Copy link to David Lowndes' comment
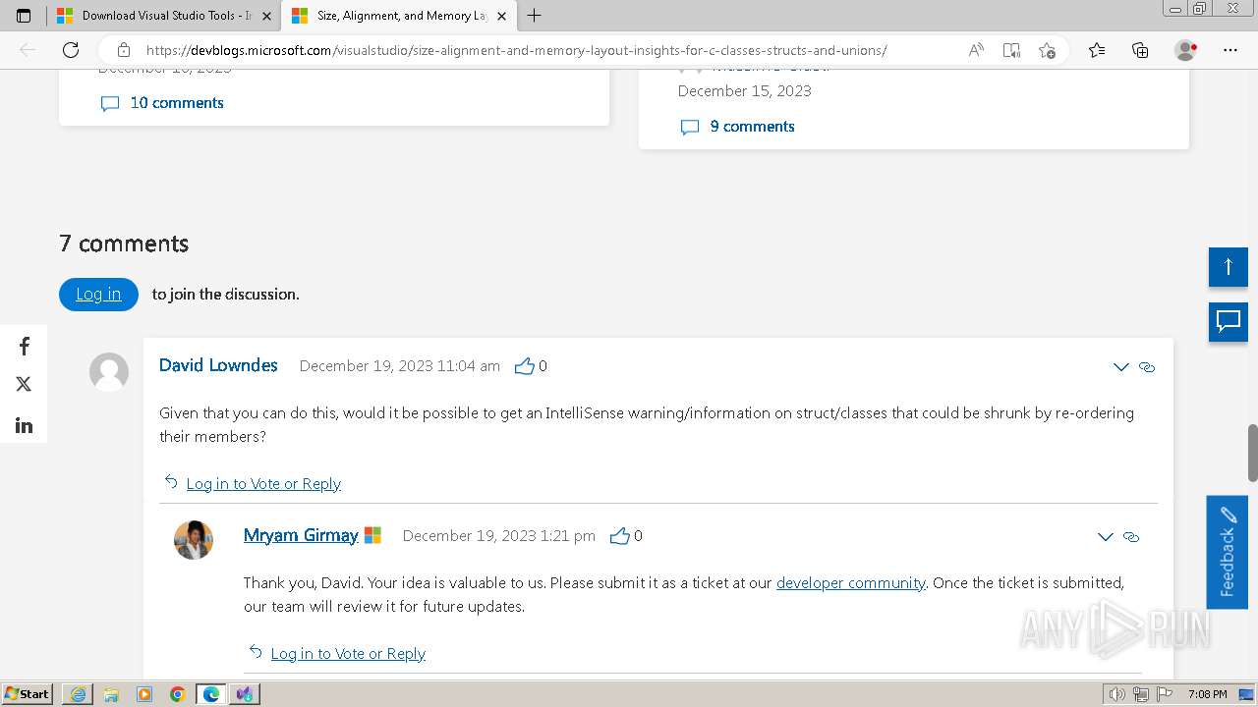 point(1147,367)
